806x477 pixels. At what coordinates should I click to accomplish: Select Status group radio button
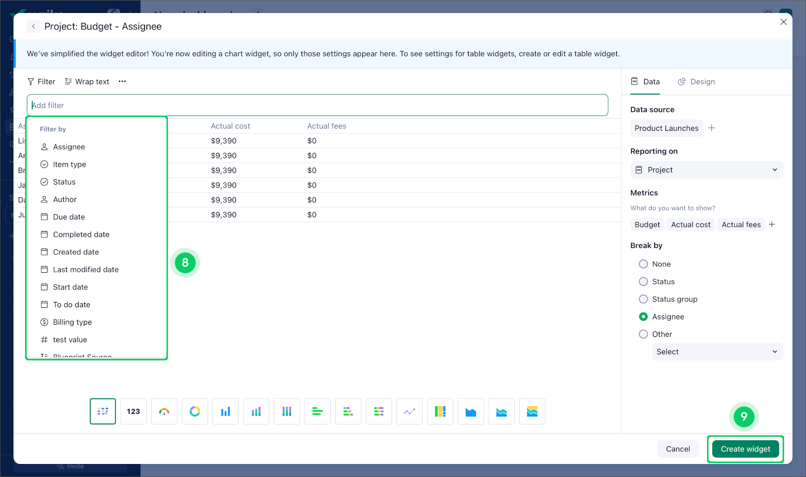pos(643,299)
